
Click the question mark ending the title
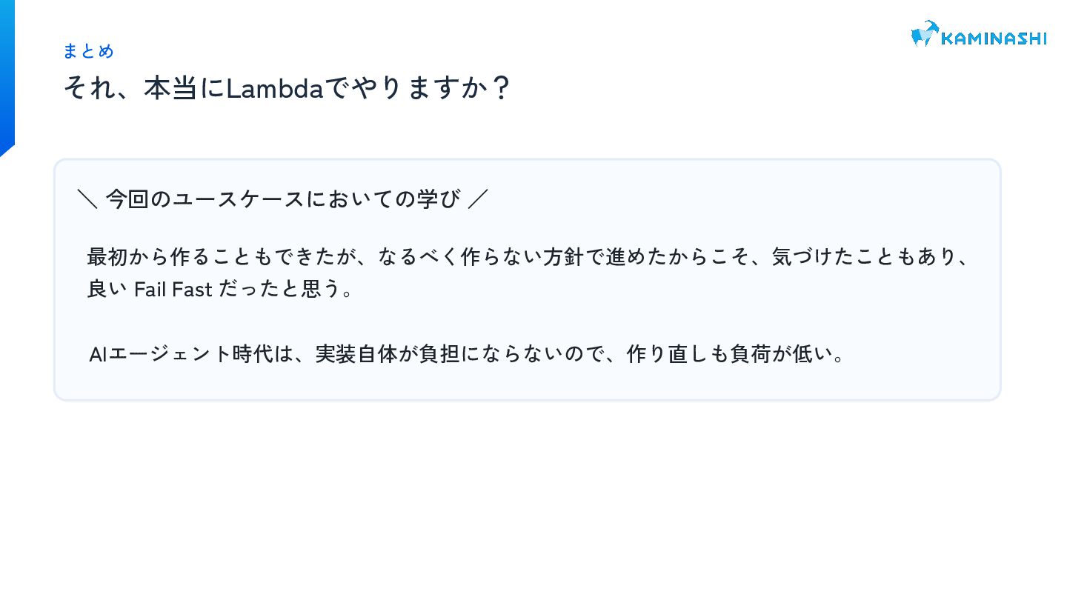[x=501, y=89]
